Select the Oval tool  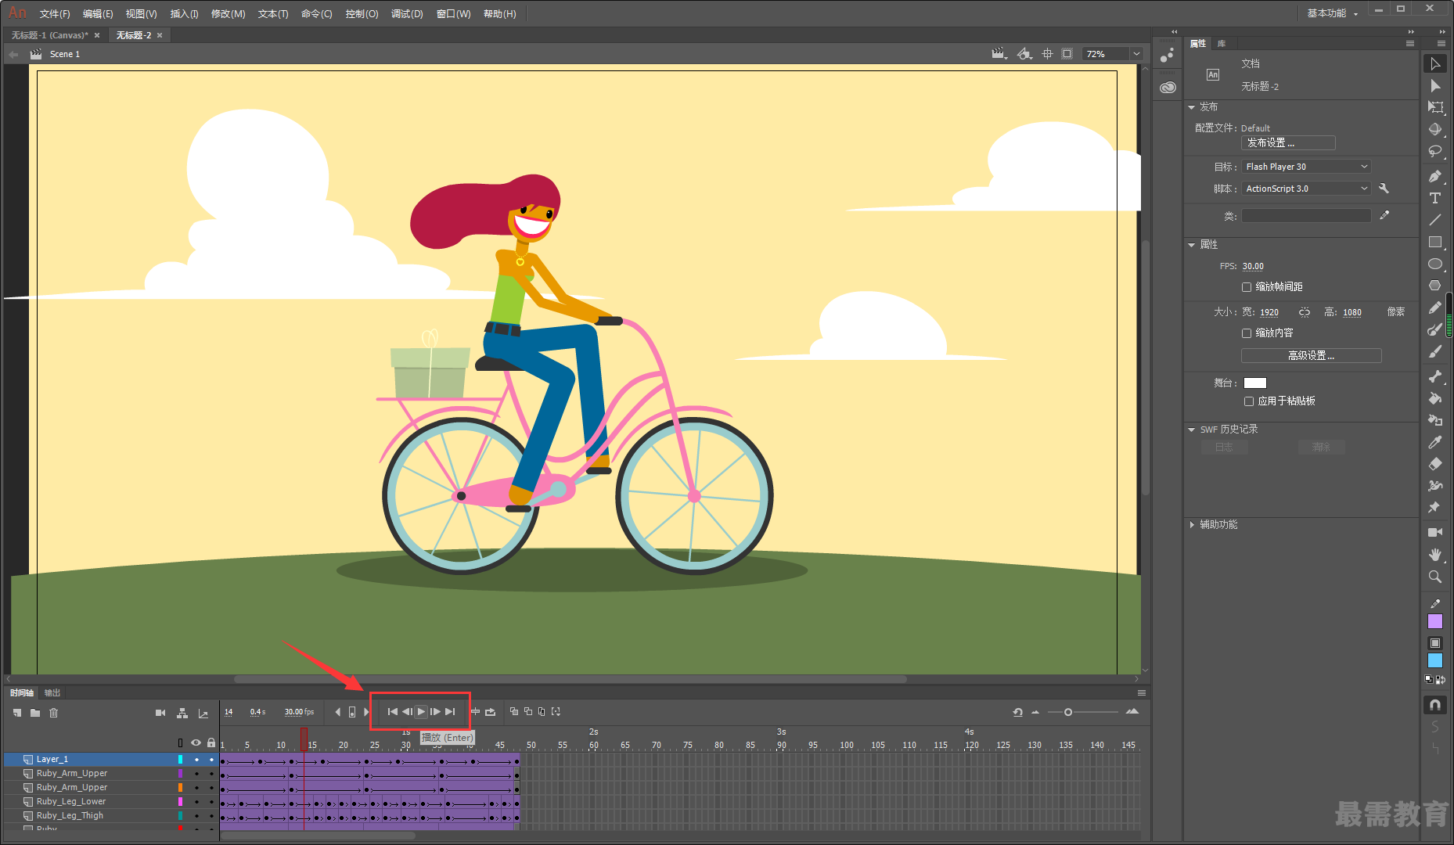[x=1435, y=264]
